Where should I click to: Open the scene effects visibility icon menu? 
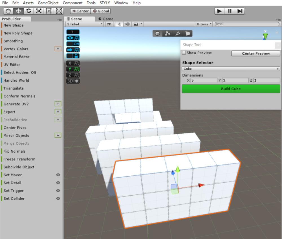tap(136, 24)
